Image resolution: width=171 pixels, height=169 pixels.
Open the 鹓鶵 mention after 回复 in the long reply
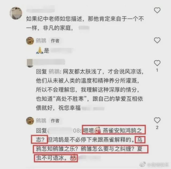pyautogui.click(x=54, y=72)
